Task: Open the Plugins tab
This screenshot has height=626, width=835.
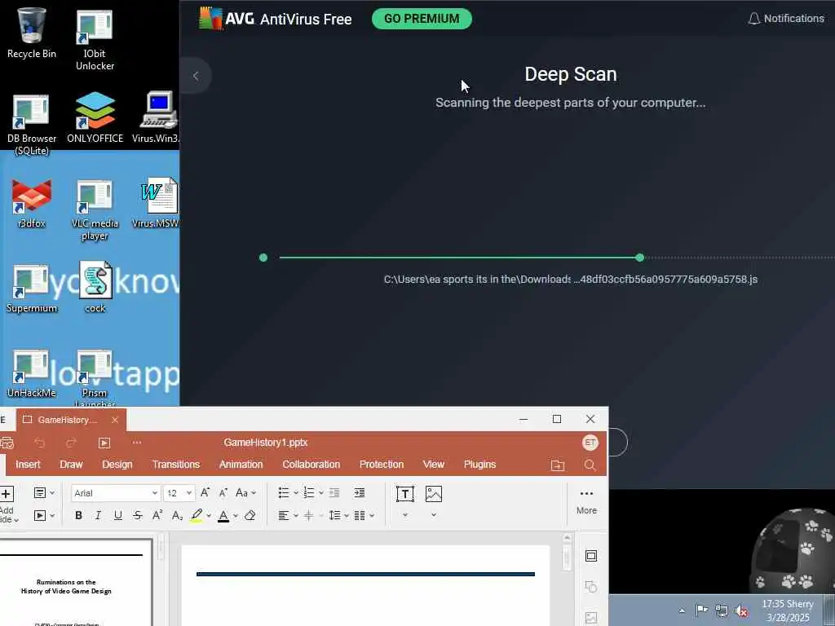Action: (479, 464)
